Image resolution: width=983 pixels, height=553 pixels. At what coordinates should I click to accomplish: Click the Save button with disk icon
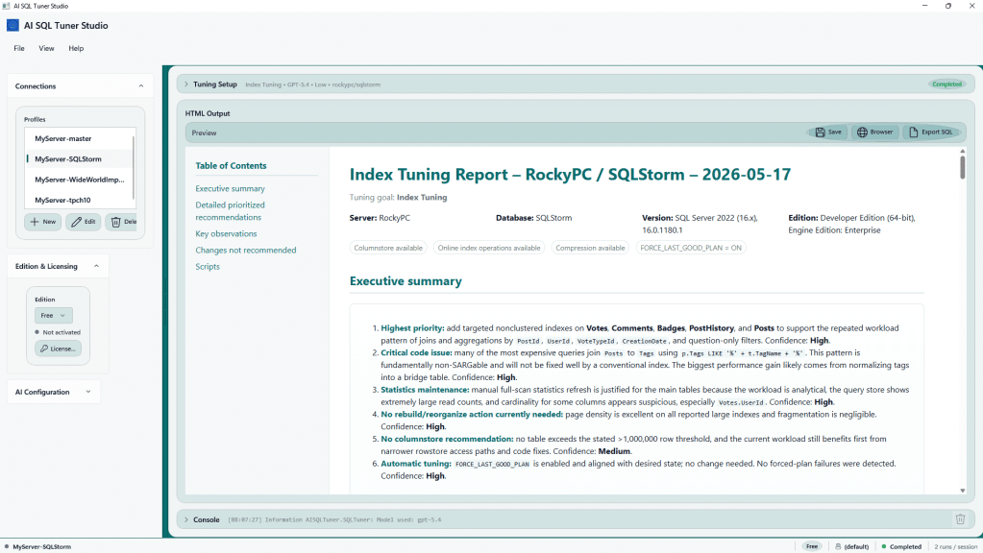click(827, 132)
